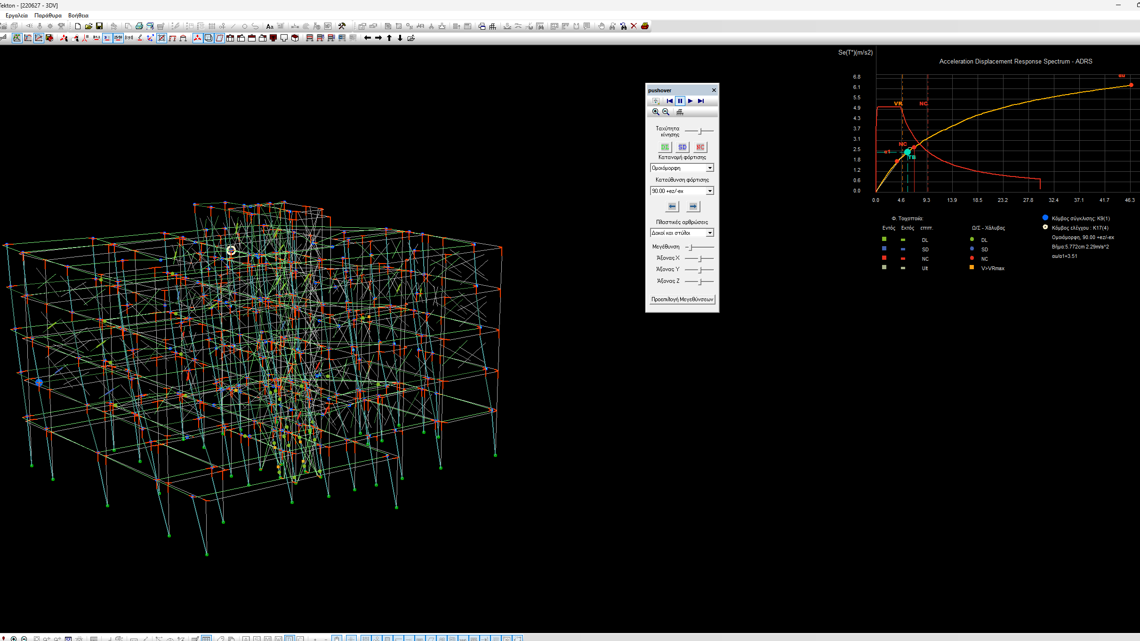This screenshot has height=641, width=1140.
Task: Close the pushover panel
Action: (x=714, y=90)
